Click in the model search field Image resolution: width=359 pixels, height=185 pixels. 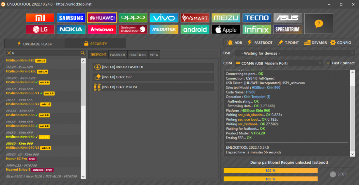click(x=46, y=53)
